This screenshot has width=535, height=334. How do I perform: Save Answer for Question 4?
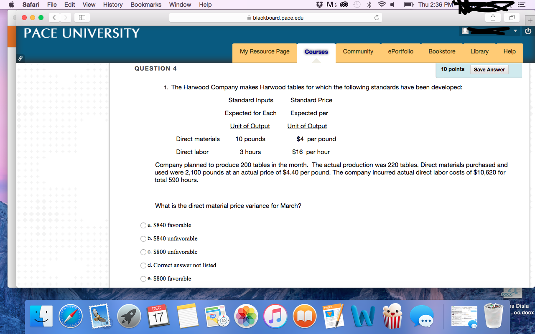tap(489, 70)
